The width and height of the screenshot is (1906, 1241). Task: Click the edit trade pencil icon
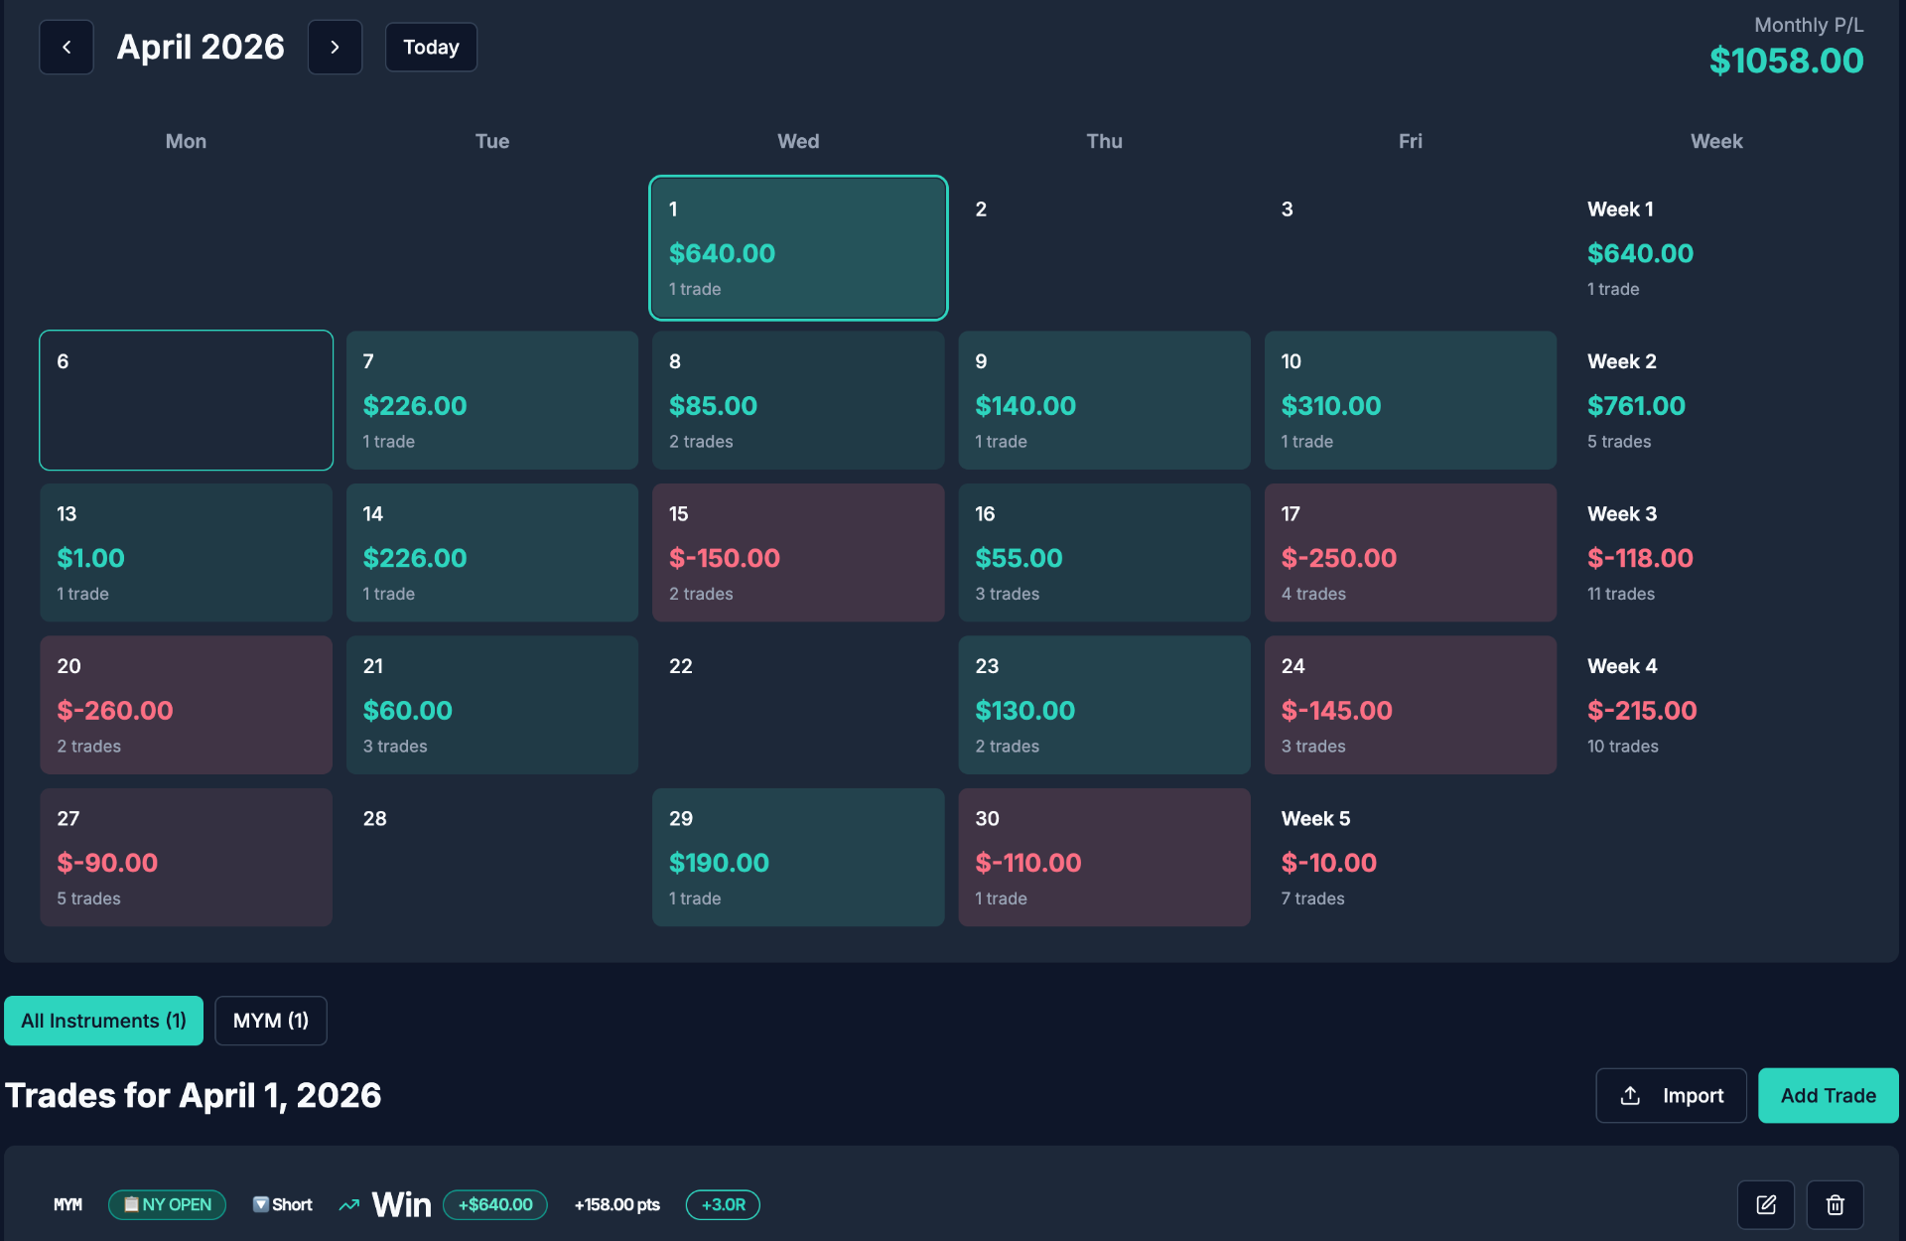(1765, 1204)
